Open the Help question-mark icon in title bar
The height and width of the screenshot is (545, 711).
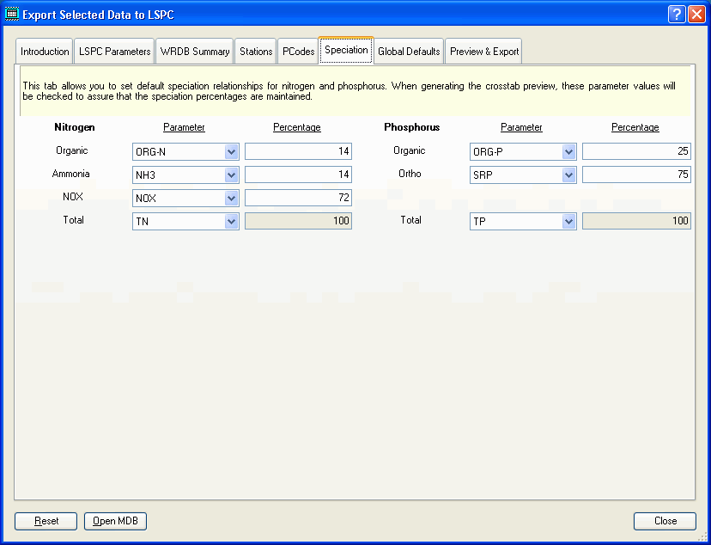click(675, 13)
